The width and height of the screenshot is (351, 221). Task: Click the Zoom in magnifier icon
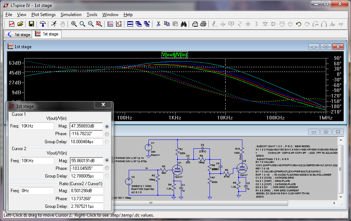point(74,24)
